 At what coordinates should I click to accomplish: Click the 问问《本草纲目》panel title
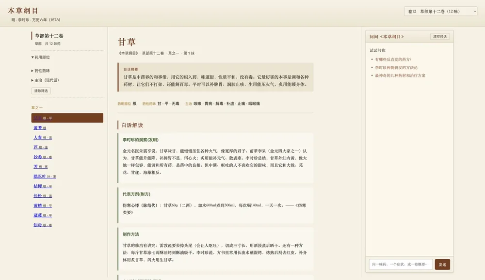387,36
